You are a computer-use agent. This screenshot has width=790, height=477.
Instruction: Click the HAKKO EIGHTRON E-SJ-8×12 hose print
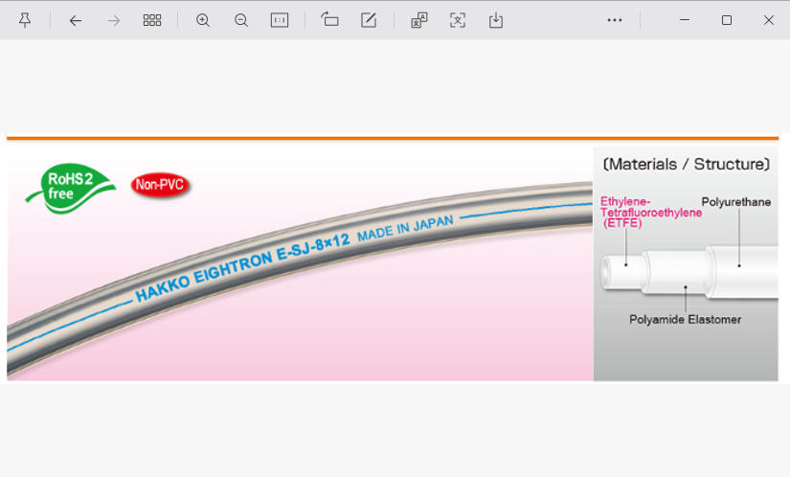point(242,267)
